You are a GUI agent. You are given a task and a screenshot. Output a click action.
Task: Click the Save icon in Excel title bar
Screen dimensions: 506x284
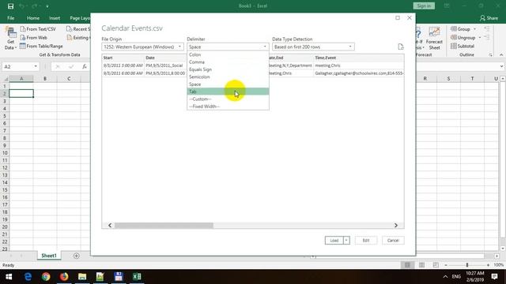point(10,6)
